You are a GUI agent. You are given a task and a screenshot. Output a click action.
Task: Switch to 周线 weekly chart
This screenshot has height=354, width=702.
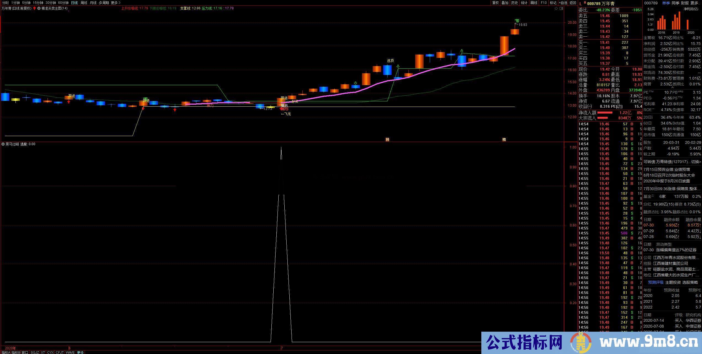point(84,3)
